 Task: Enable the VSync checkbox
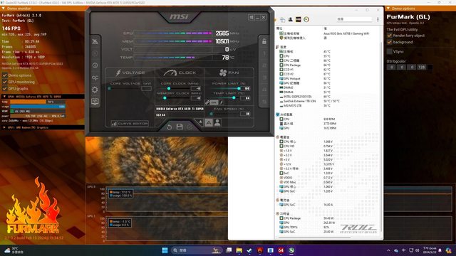tap(390, 51)
